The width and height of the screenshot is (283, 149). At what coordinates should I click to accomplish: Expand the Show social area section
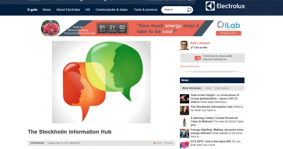(190, 66)
